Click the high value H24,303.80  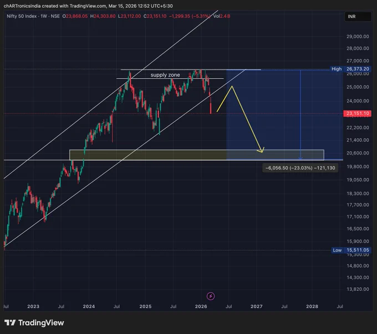point(103,16)
